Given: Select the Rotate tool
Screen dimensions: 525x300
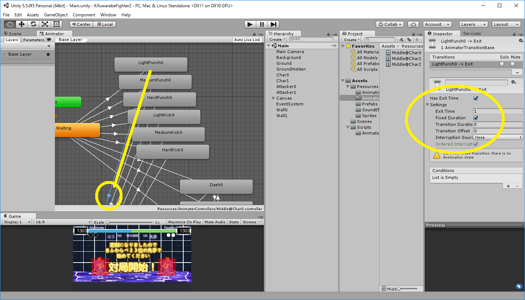Looking at the screenshot, I should click(x=33, y=24).
